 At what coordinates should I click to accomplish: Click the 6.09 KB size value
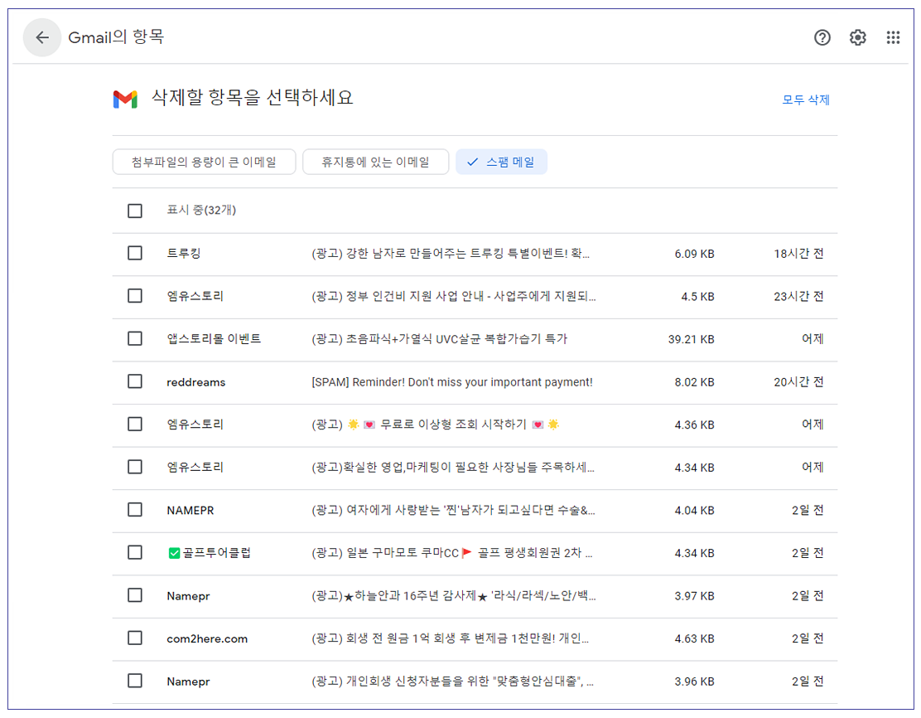point(694,254)
